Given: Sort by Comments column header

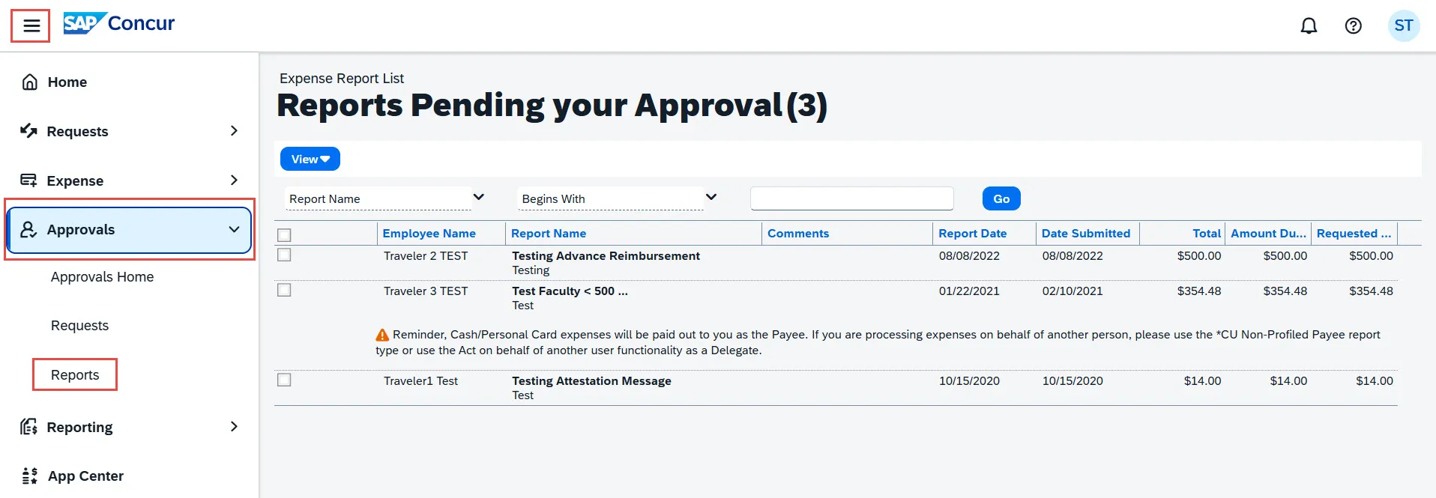Looking at the screenshot, I should (798, 234).
